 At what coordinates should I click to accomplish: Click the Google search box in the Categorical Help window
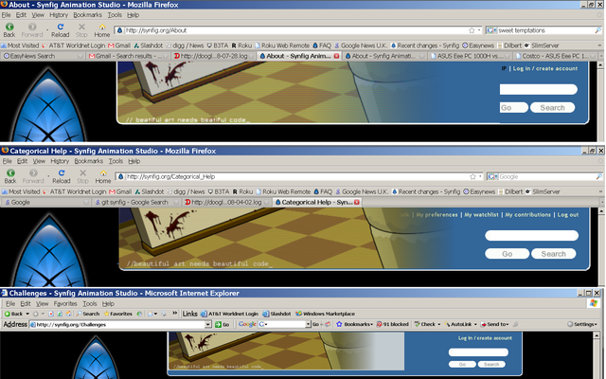click(x=546, y=176)
